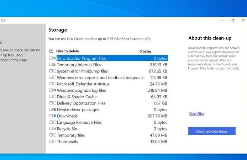The image size is (247, 160).
Task: Click the 607.78 MB size value
Action: click(x=157, y=116)
